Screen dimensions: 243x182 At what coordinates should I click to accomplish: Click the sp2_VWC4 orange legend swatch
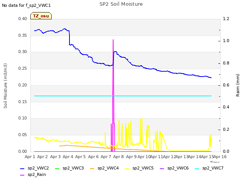pos(92,169)
